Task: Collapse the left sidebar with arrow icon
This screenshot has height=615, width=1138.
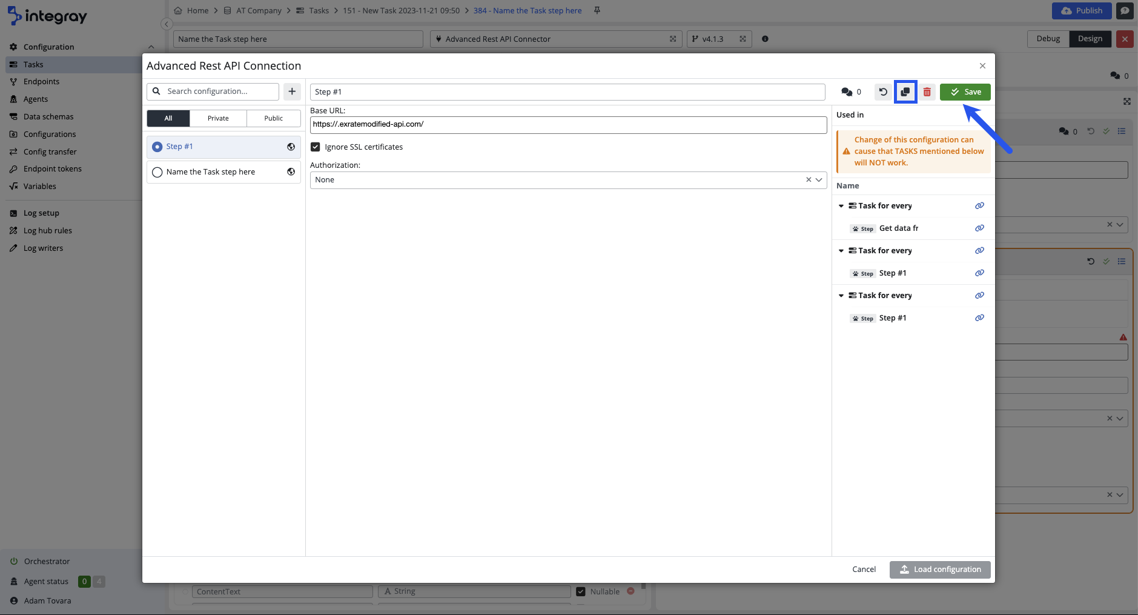Action: (167, 24)
